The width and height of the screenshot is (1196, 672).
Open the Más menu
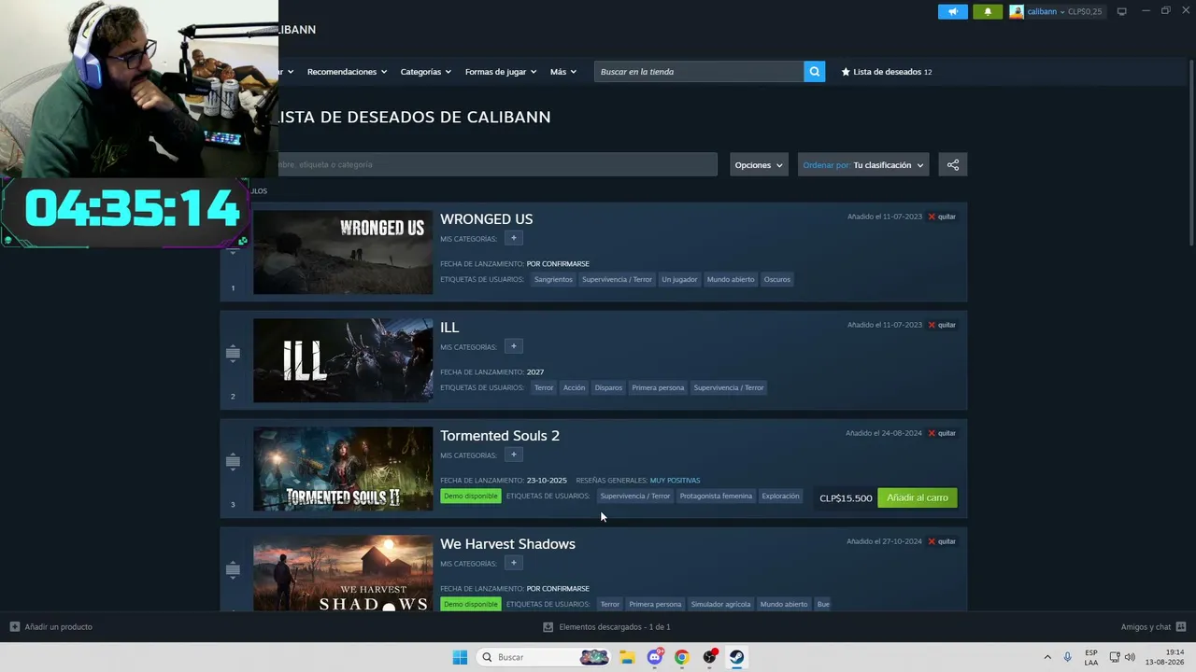(562, 72)
